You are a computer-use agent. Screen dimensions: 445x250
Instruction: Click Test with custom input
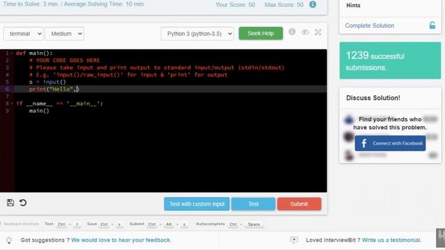click(197, 204)
